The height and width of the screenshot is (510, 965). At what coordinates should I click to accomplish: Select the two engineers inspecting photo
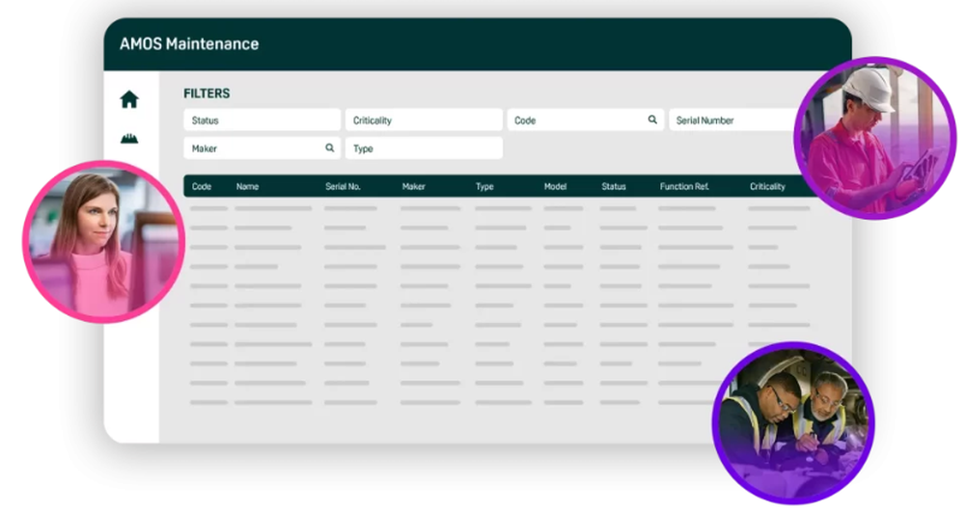pos(792,422)
